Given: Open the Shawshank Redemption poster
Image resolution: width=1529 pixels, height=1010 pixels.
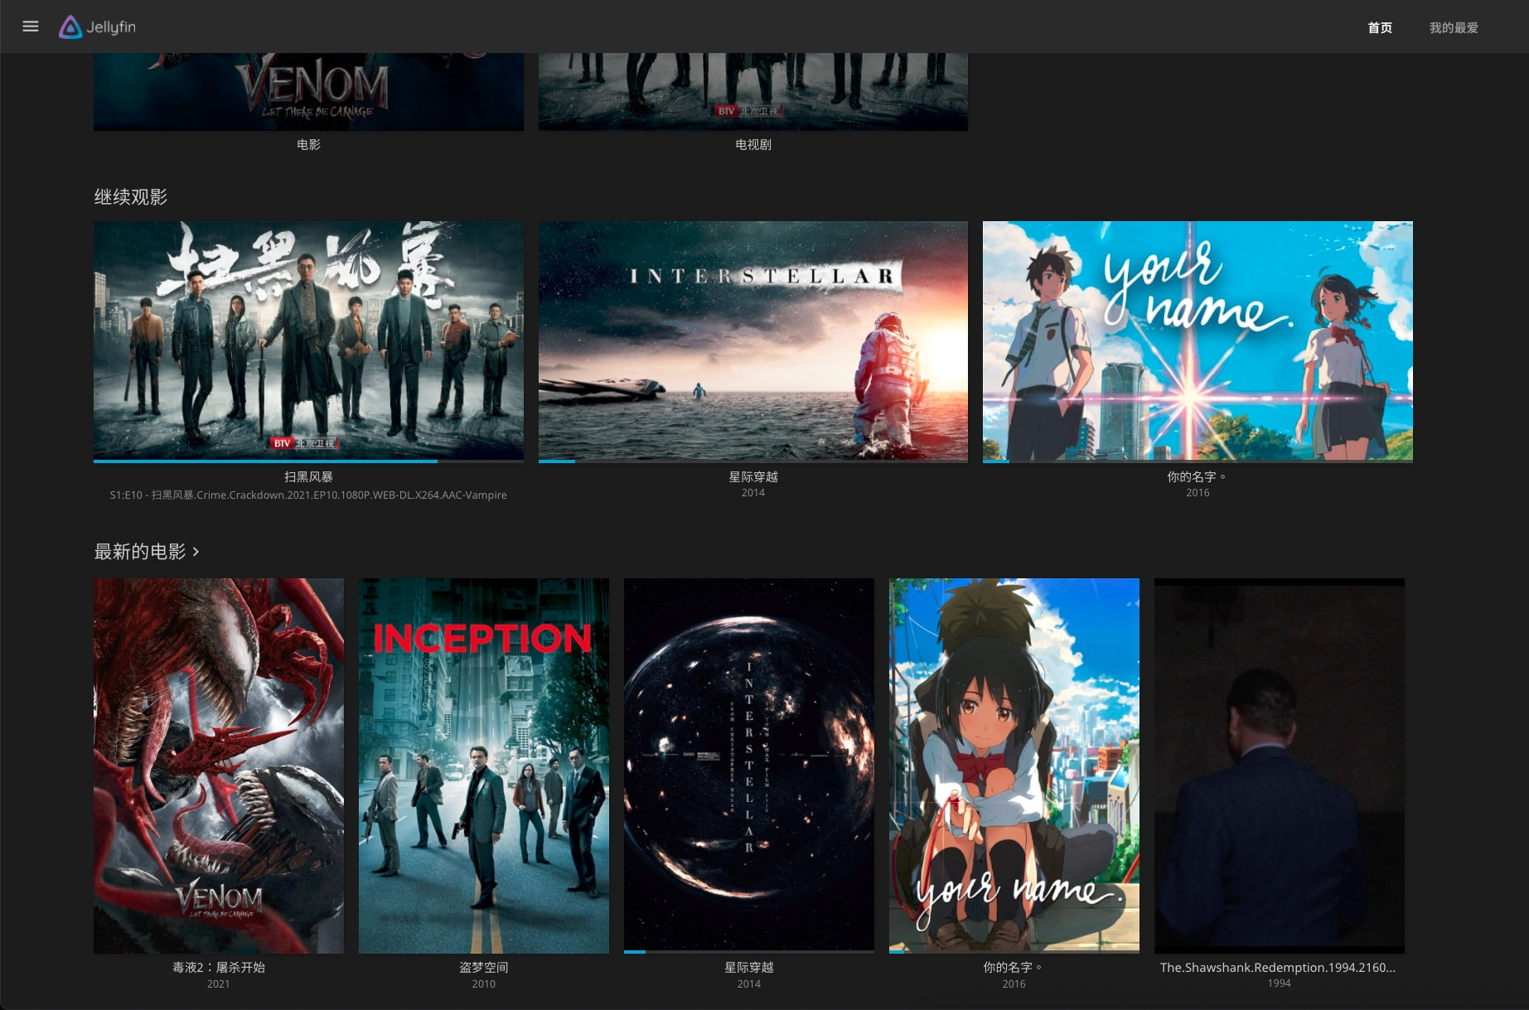Looking at the screenshot, I should pyautogui.click(x=1280, y=766).
